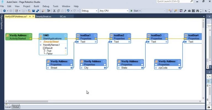Image resolution: width=212 pixels, height=110 pixels.
Task: Click the canvas scroll right arrow
Action: [200, 101]
